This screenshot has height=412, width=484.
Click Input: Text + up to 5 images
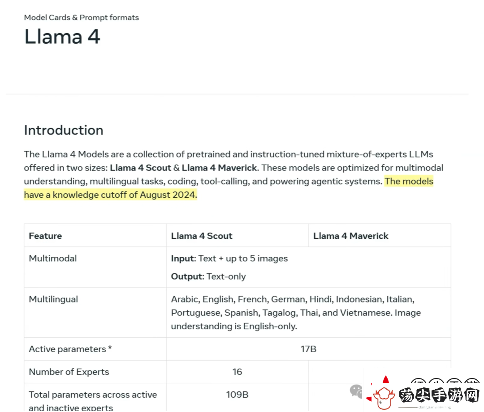[229, 259]
